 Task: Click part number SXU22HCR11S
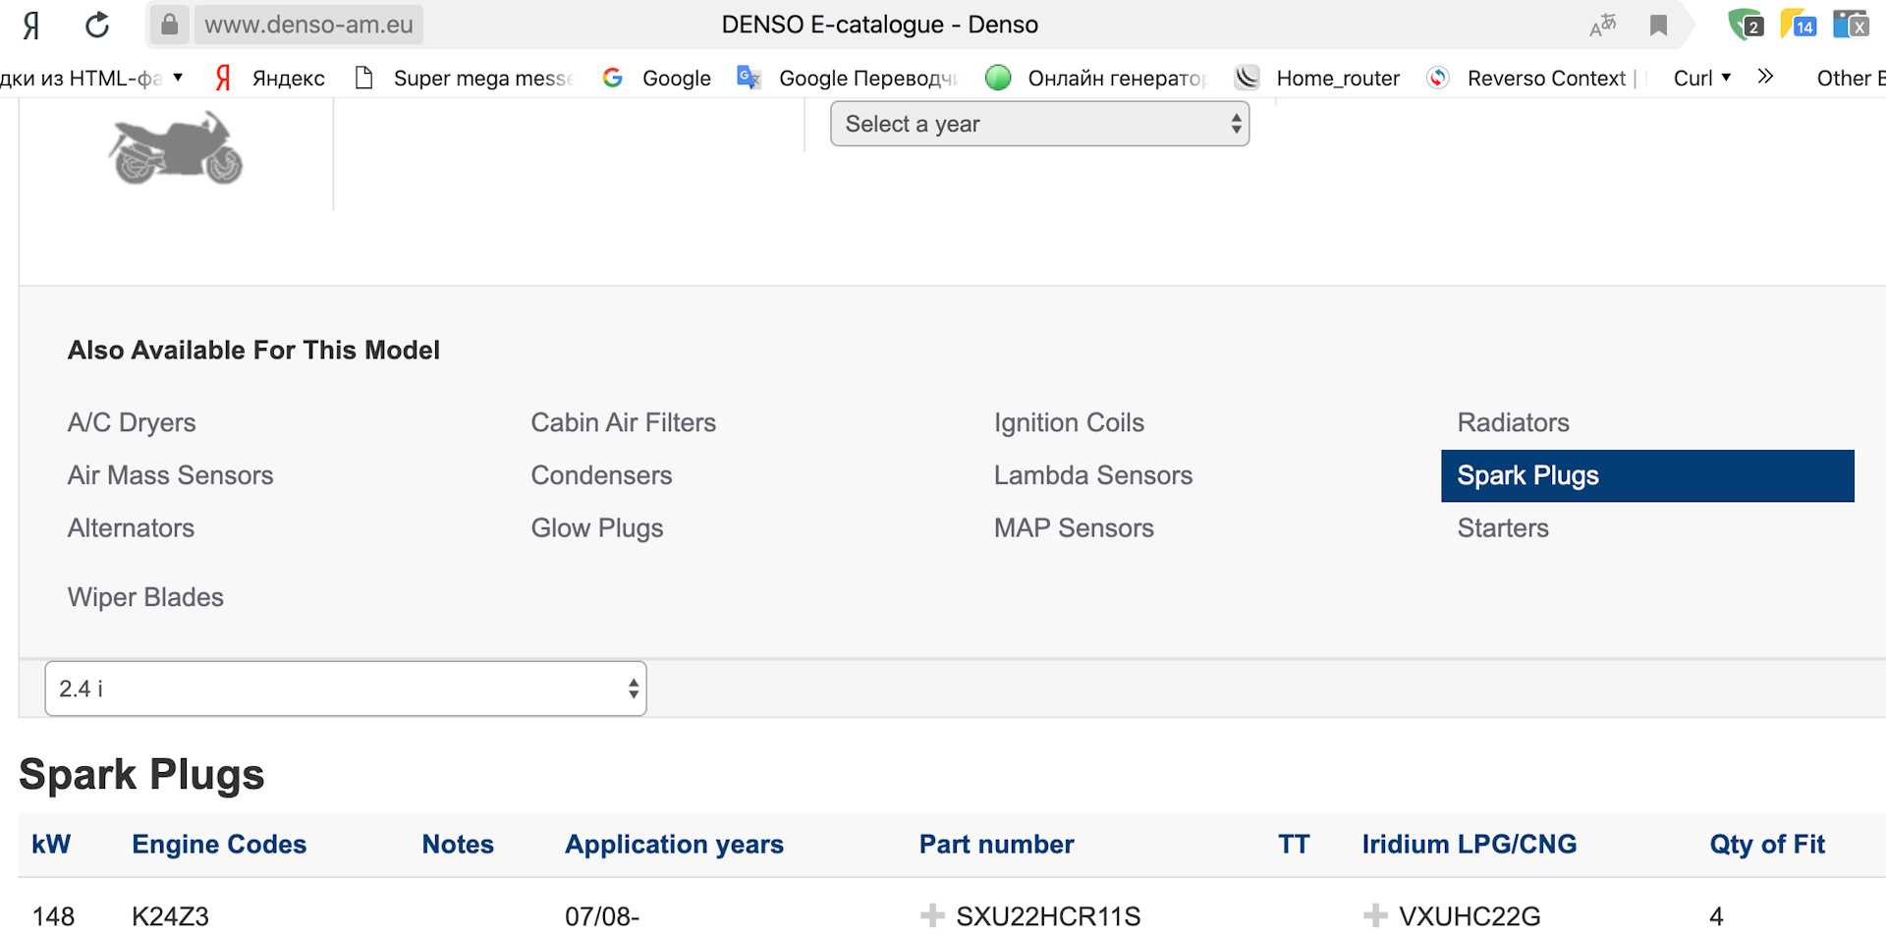1048,916
